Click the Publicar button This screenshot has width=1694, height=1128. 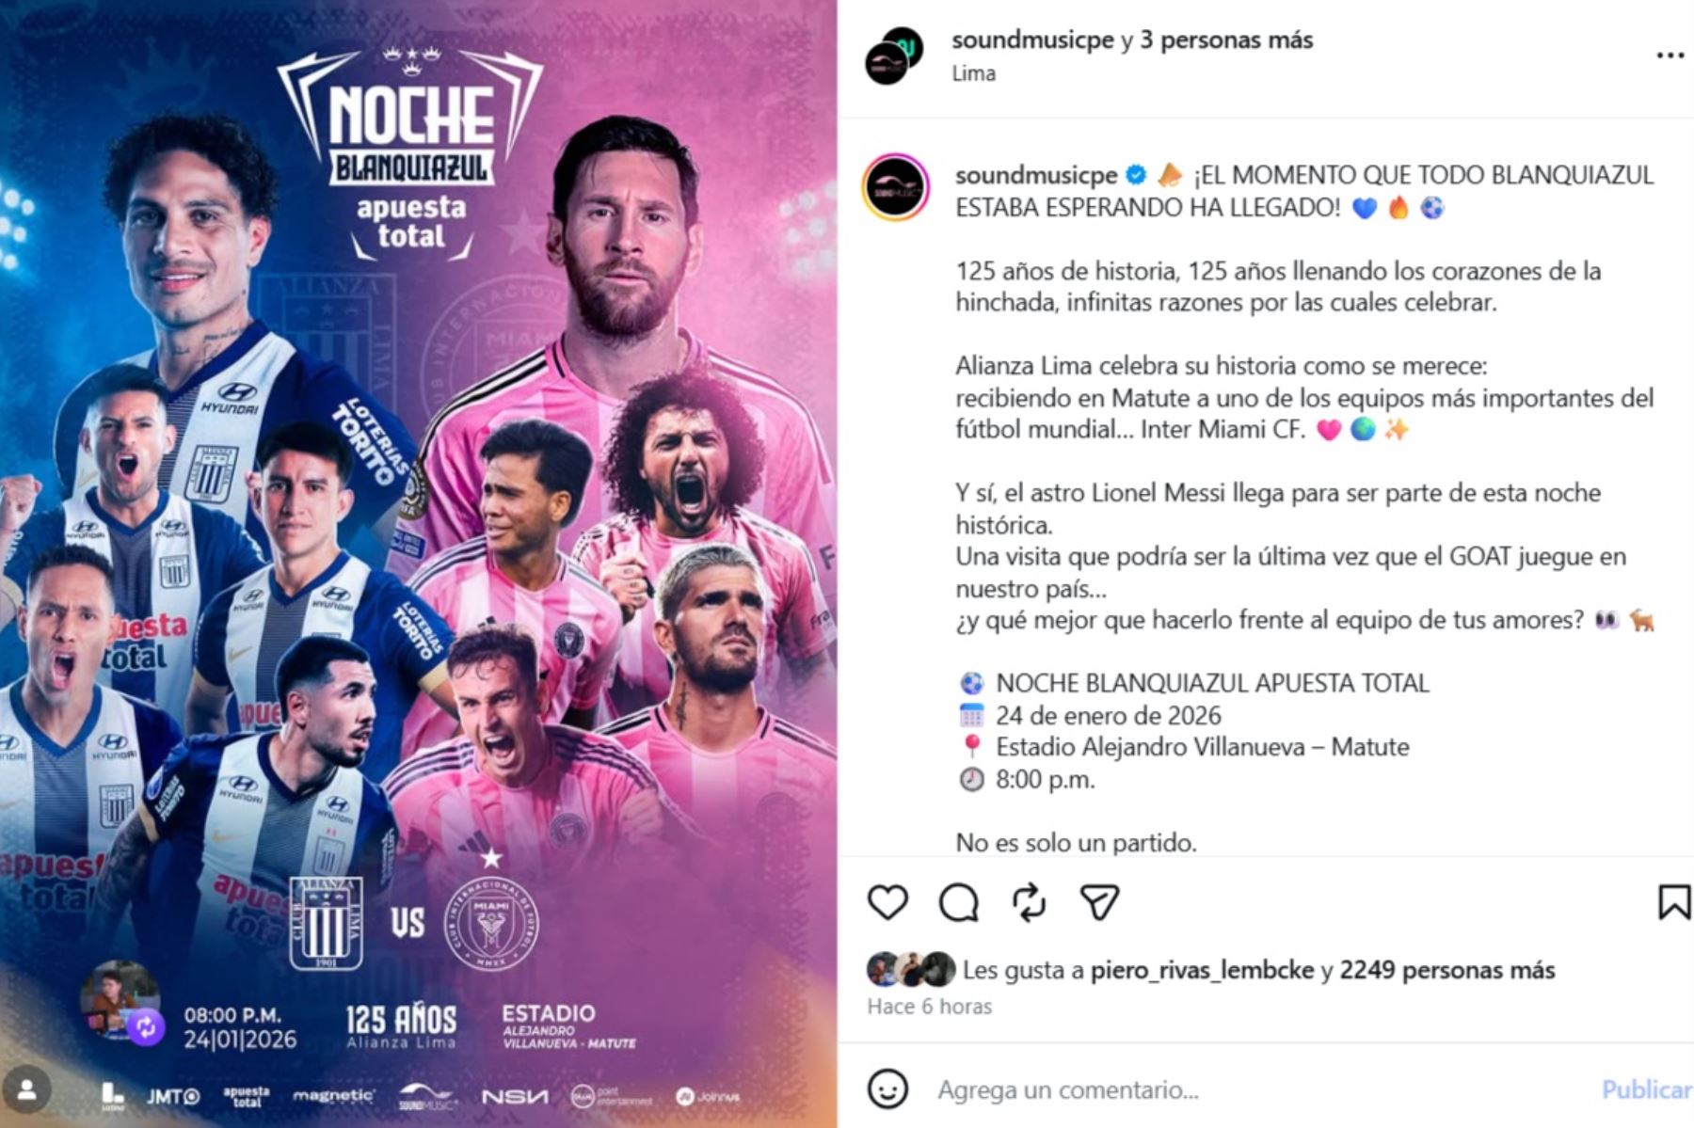(1647, 1089)
